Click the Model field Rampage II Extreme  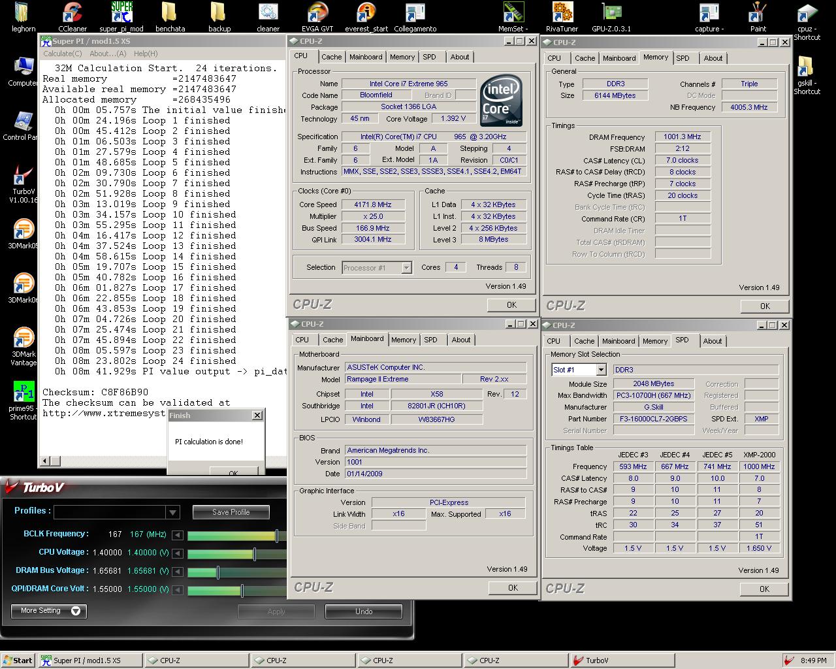click(402, 379)
